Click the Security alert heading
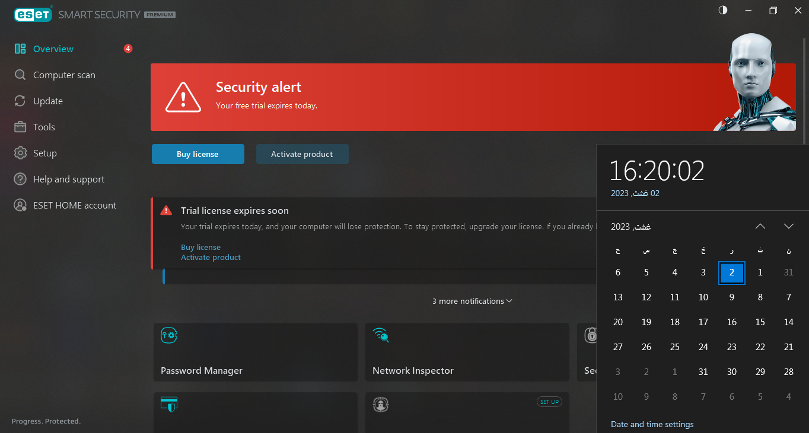Screen dimensions: 809x433 point(259,87)
